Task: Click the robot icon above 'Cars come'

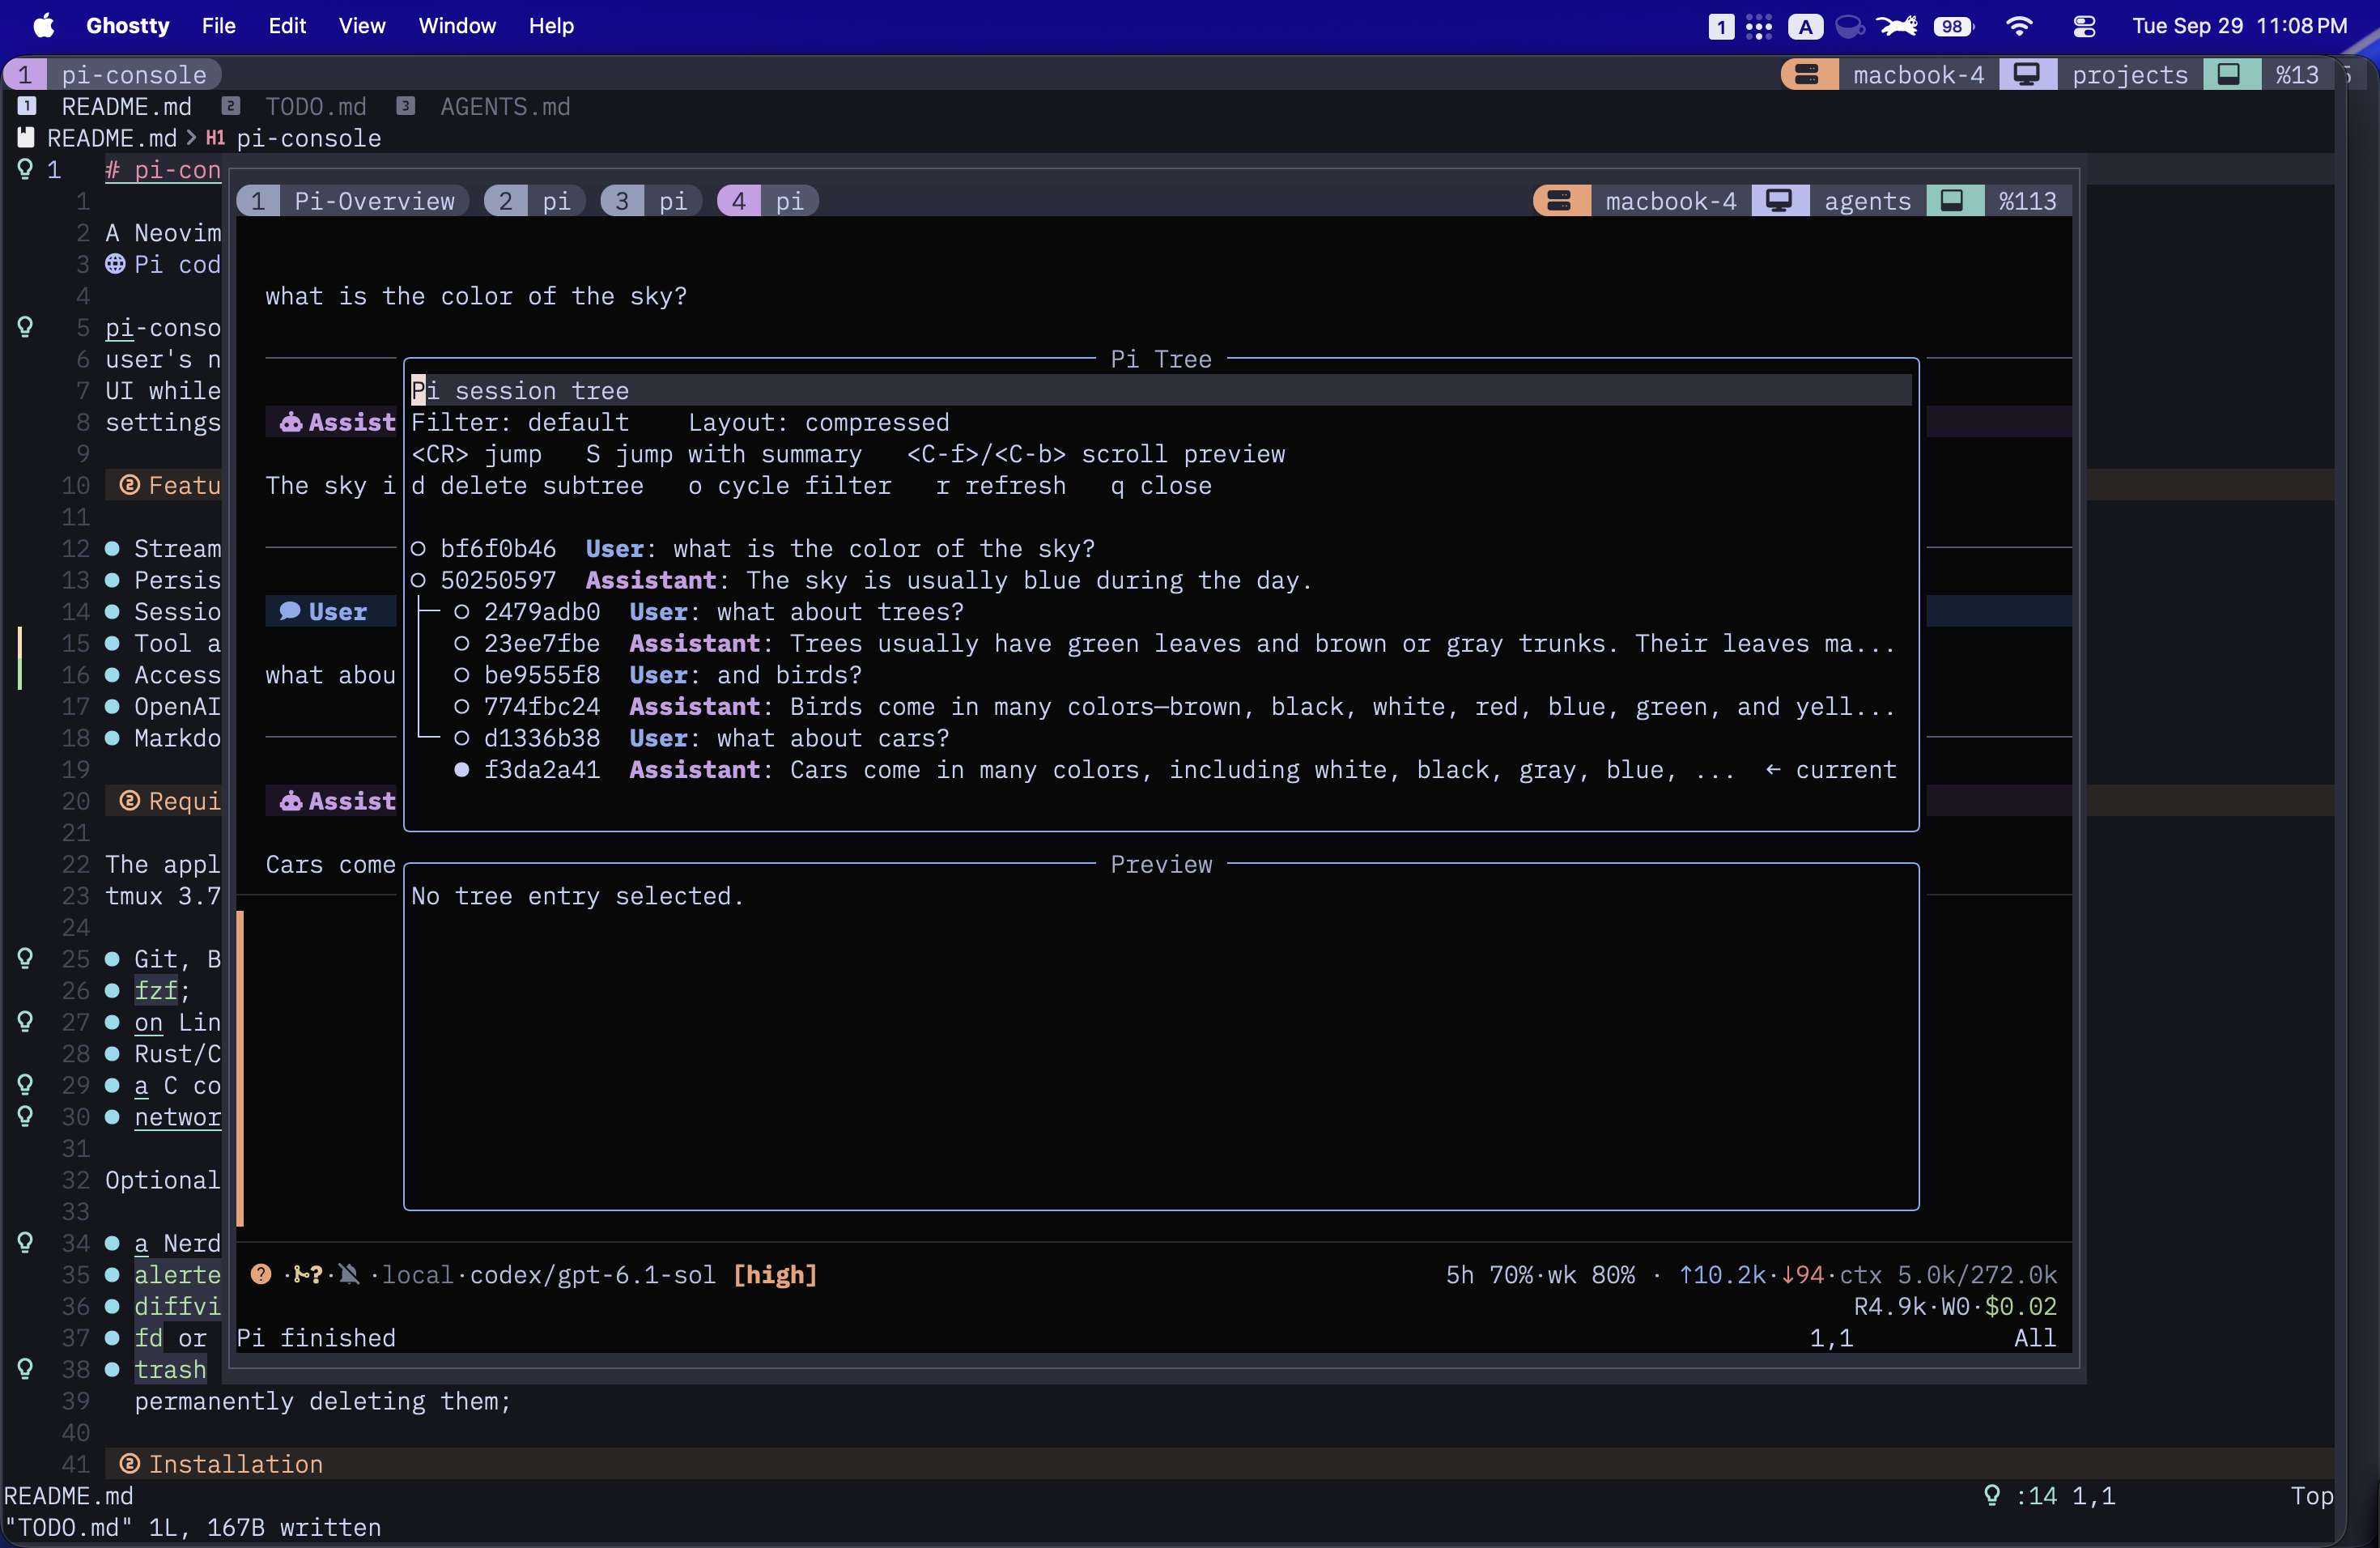Action: point(291,801)
